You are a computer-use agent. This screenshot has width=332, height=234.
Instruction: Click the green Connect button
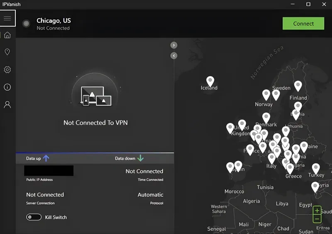tap(303, 24)
